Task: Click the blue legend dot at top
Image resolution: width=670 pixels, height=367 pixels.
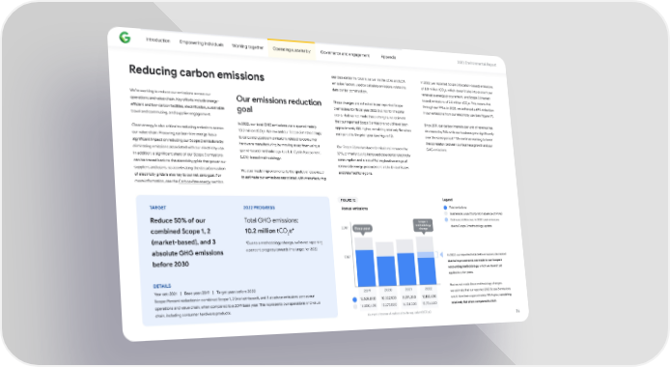Action: (446, 208)
